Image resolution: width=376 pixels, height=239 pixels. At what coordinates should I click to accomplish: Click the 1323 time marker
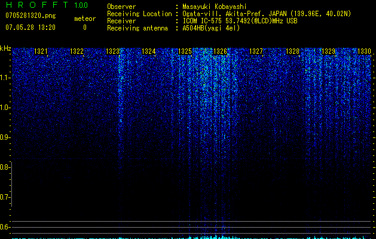[113, 51]
